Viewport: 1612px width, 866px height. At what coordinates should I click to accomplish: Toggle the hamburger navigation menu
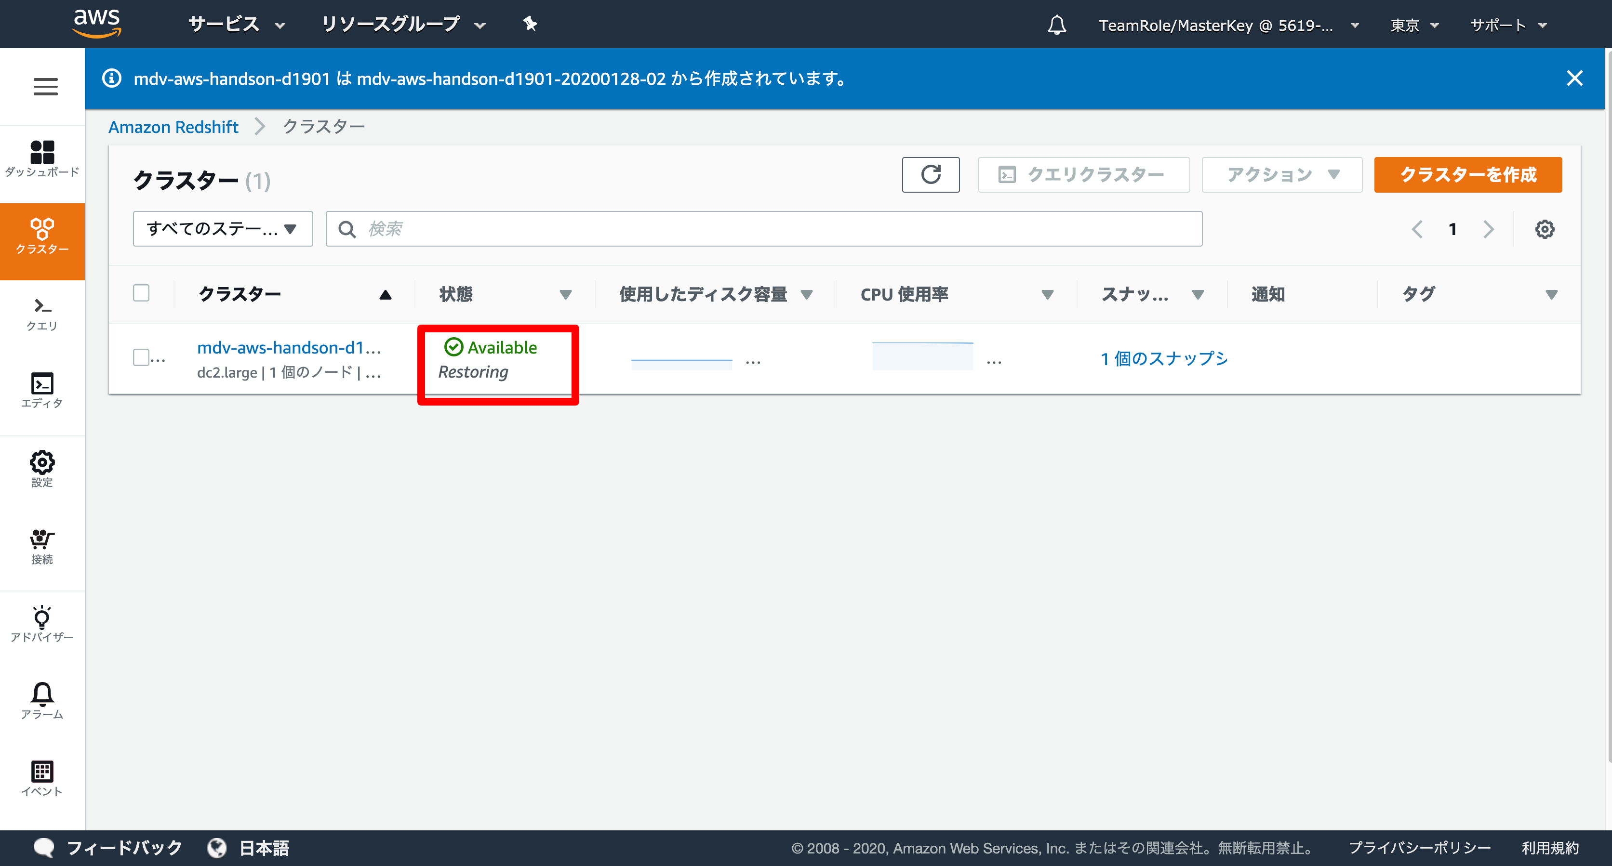45,86
